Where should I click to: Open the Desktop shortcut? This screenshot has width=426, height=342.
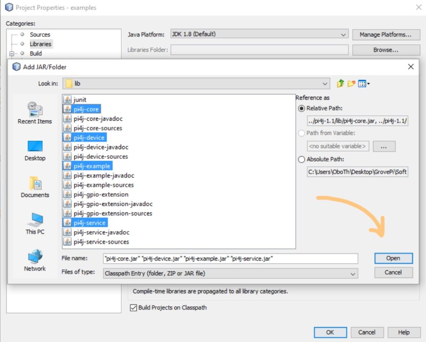(35, 151)
